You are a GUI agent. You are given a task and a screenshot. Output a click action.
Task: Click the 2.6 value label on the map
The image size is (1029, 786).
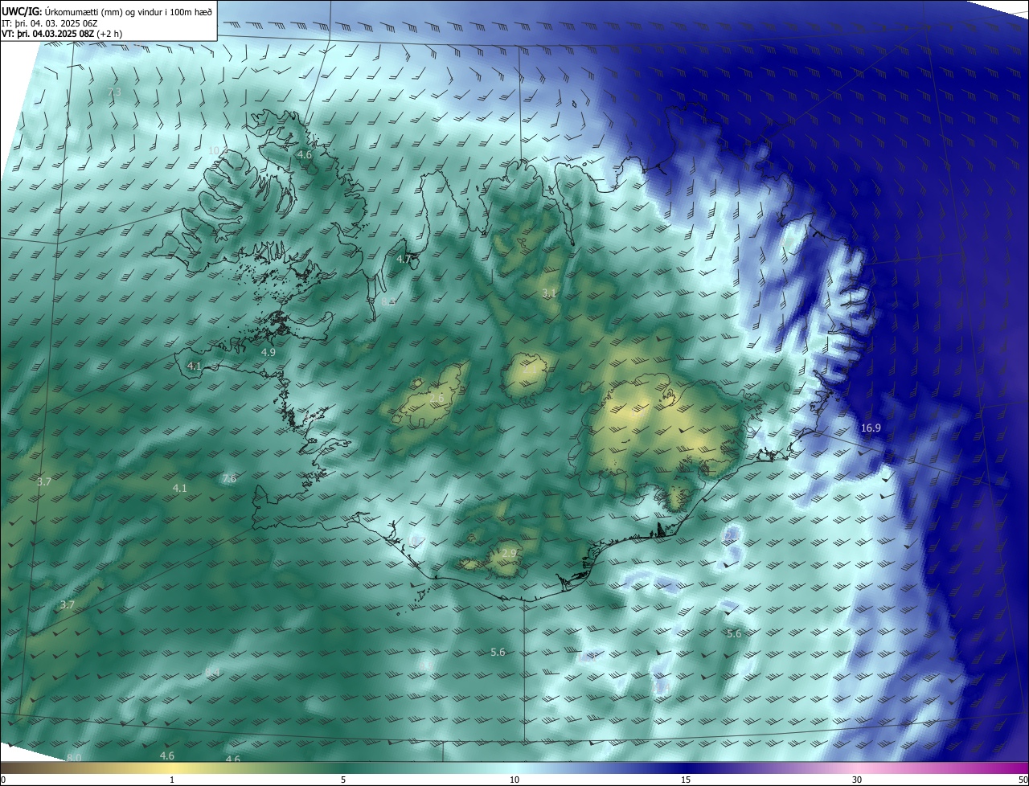coord(437,399)
